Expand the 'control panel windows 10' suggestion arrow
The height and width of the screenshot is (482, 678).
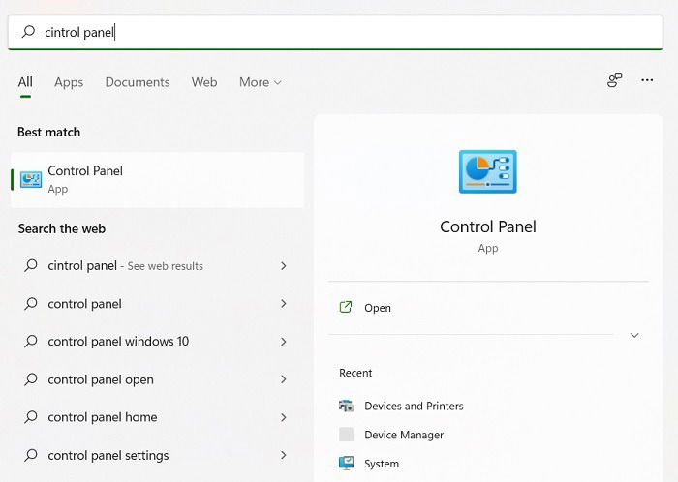(284, 342)
